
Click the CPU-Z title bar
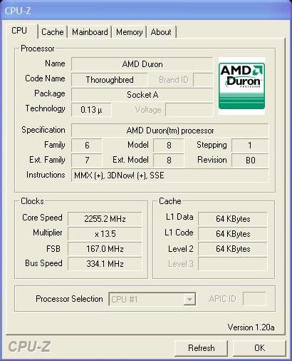pyautogui.click(x=146, y=11)
